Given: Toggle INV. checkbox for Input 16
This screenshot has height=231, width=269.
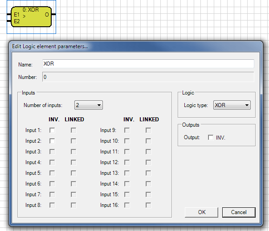Looking at the screenshot, I should tap(127, 205).
